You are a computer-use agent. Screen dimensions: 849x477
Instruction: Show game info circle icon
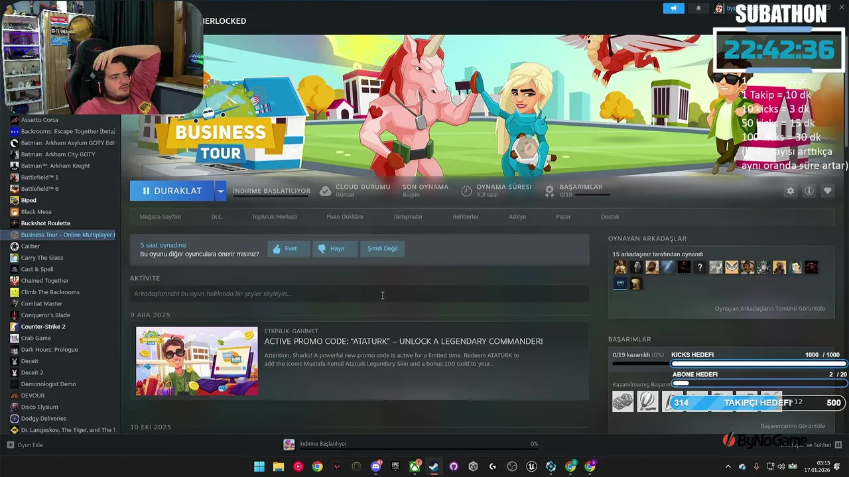pos(809,191)
